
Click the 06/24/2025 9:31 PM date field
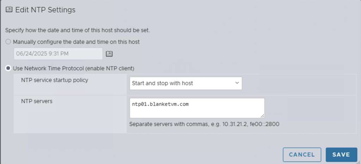tap(58, 54)
